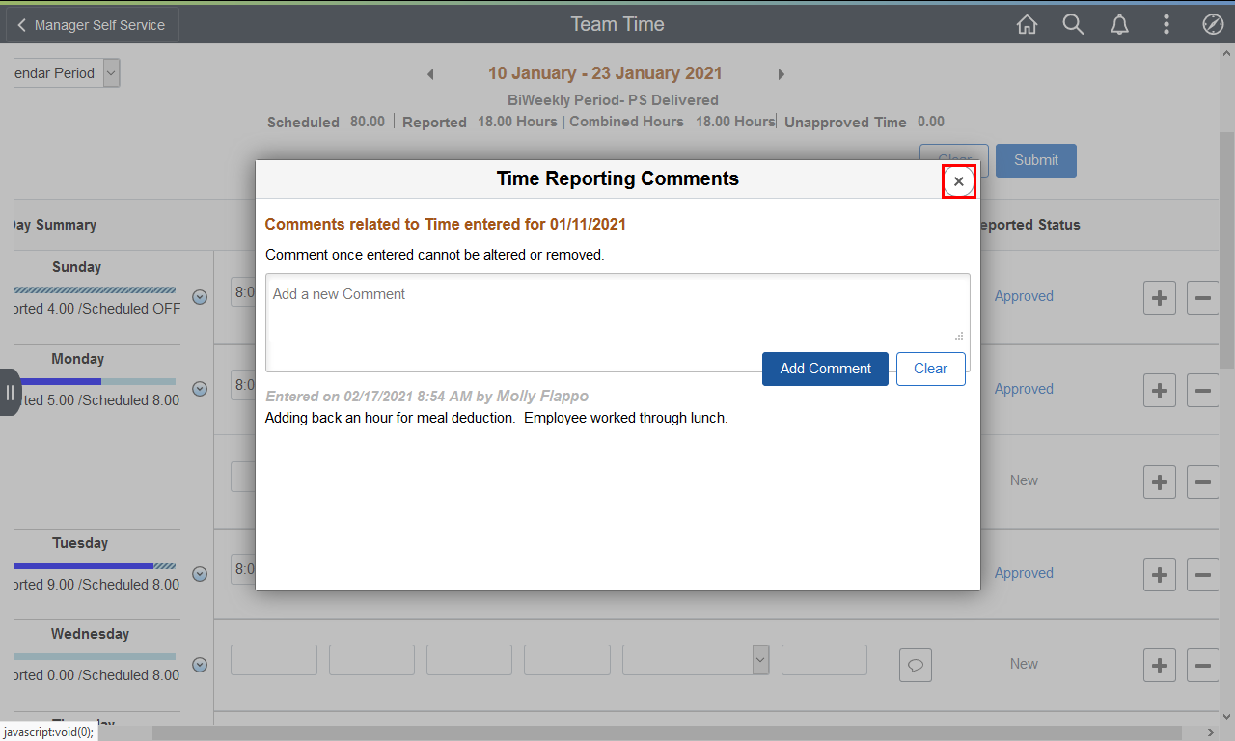The width and height of the screenshot is (1235, 741).
Task: Add a row for Sunday with plus
Action: [x=1160, y=298]
